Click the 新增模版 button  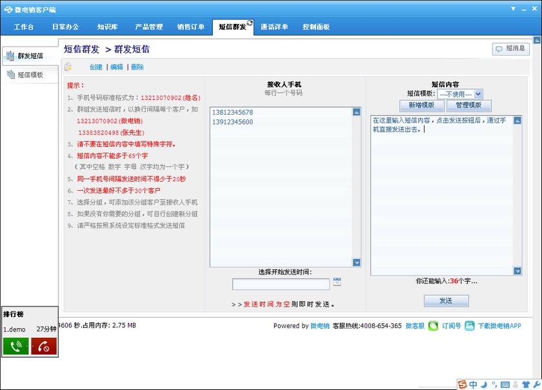tap(421, 106)
